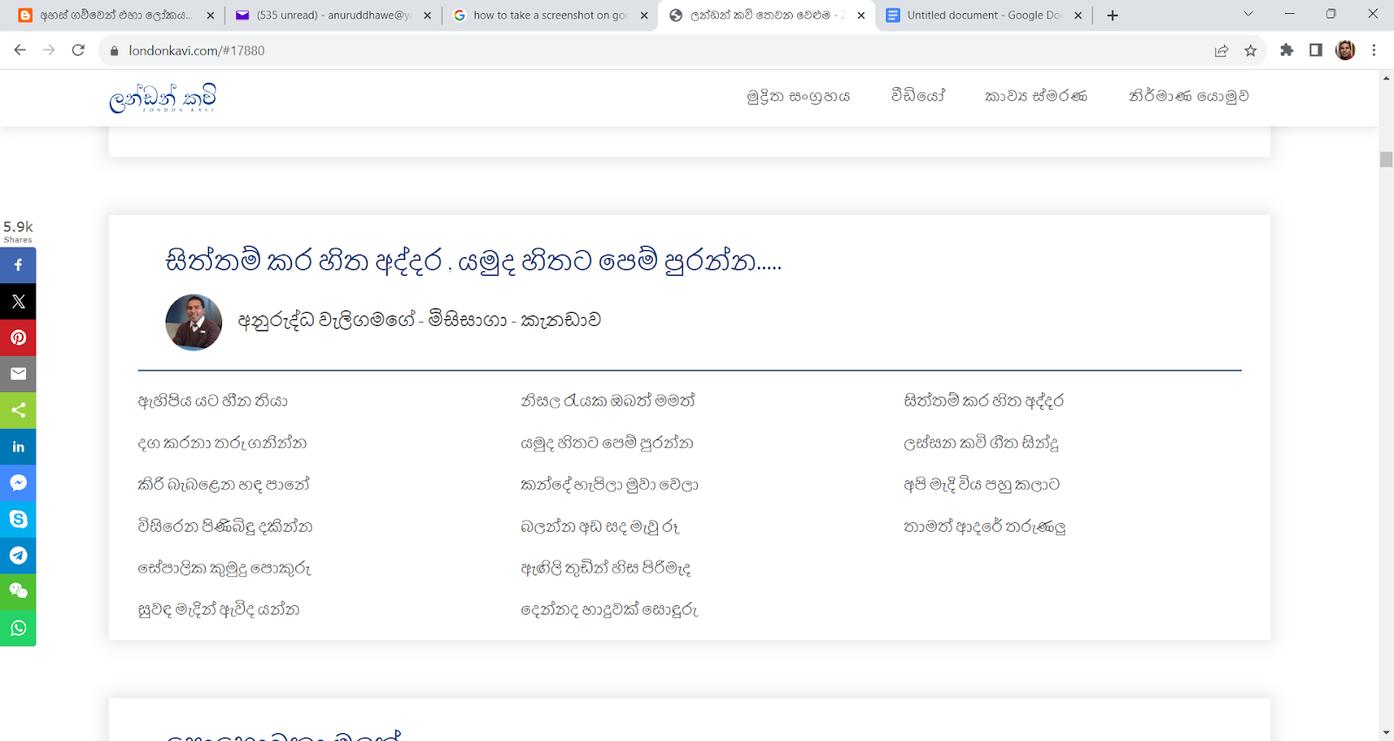Go forward in browser history
Viewport: 1394px width, 741px height.
tap(49, 51)
